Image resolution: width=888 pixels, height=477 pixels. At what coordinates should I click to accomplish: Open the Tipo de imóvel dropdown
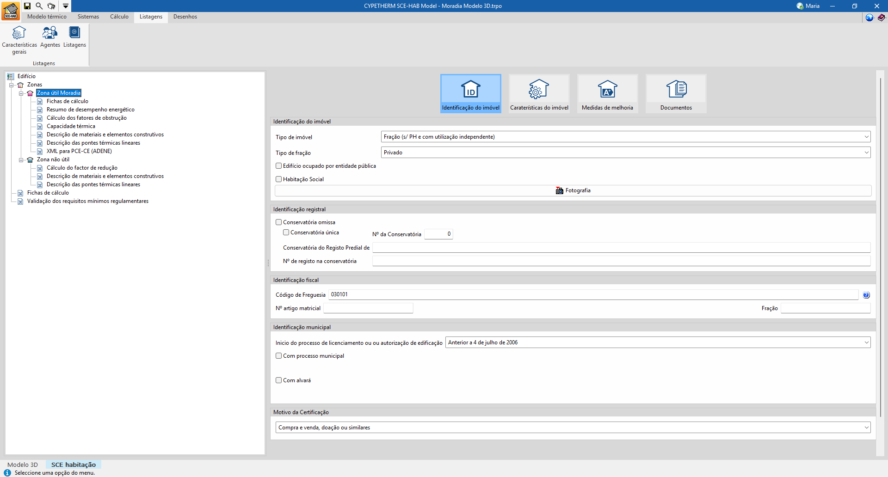626,137
